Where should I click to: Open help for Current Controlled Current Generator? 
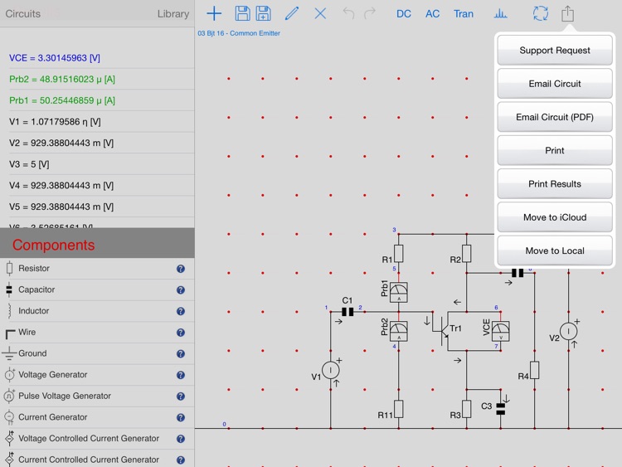[181, 460]
